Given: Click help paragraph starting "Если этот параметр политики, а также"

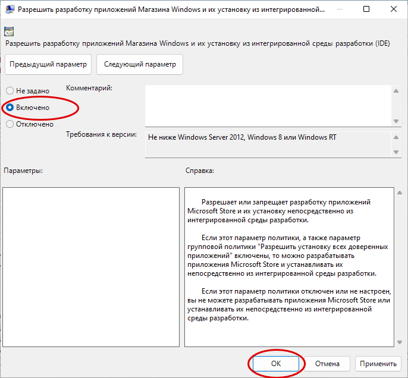Looking at the screenshot, I should 288,256.
